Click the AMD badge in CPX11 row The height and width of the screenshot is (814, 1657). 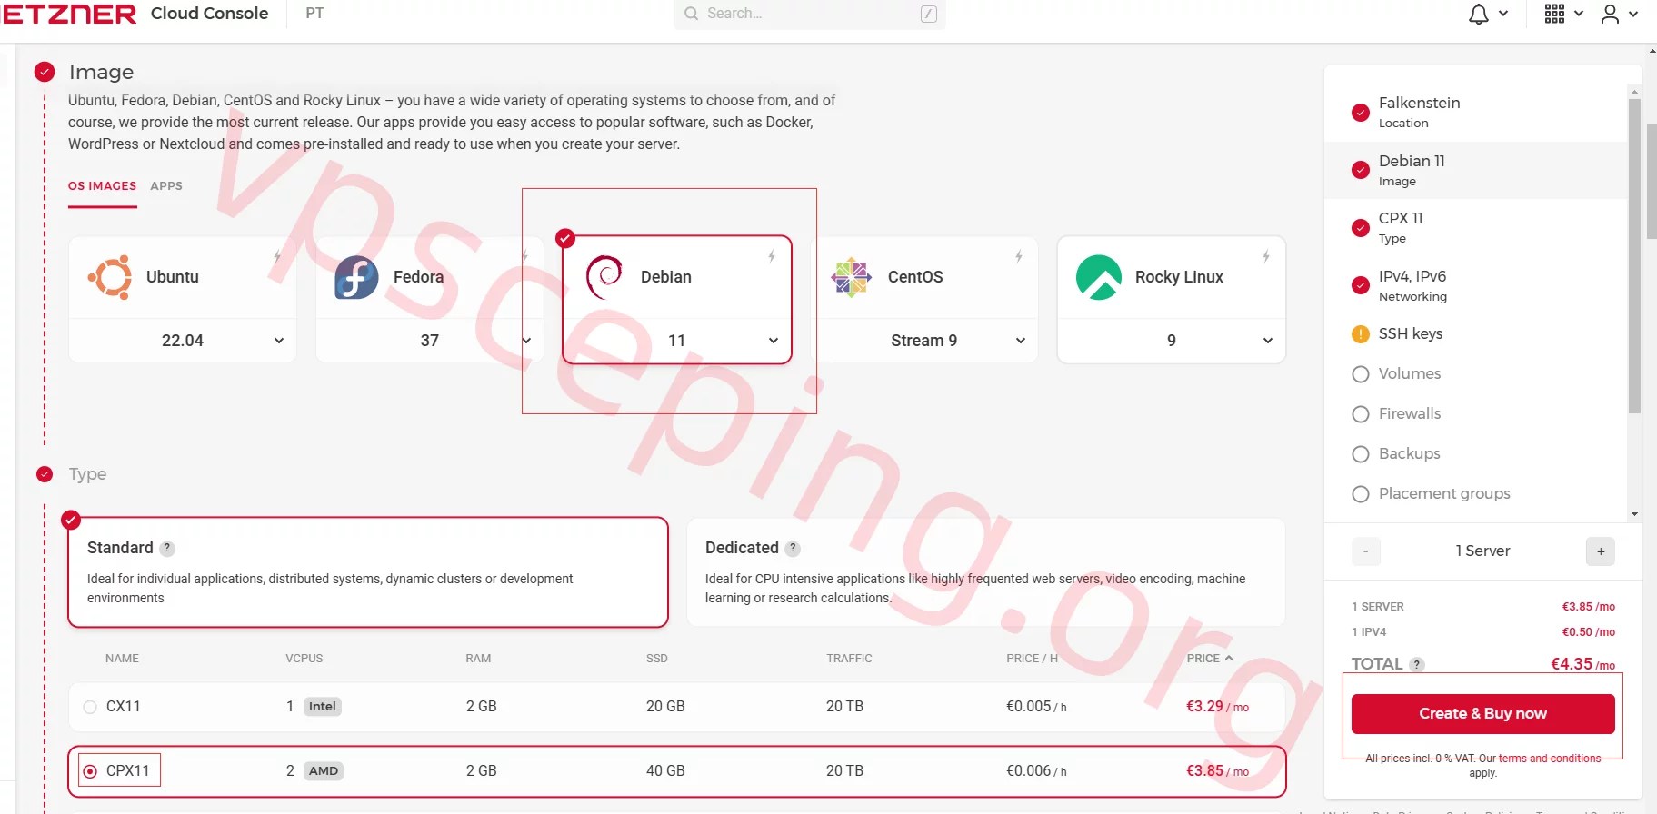(324, 771)
